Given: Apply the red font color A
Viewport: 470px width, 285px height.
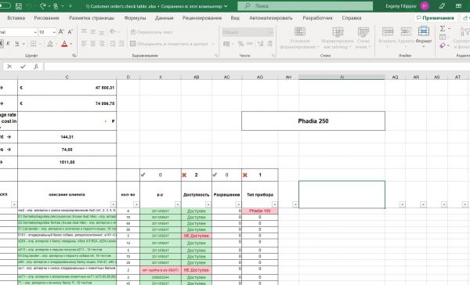Looking at the screenshot, I should 64,44.
